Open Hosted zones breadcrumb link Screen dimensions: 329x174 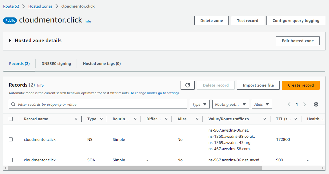[x=40, y=6]
